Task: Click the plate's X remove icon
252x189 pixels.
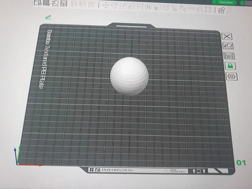Action: click(x=227, y=36)
